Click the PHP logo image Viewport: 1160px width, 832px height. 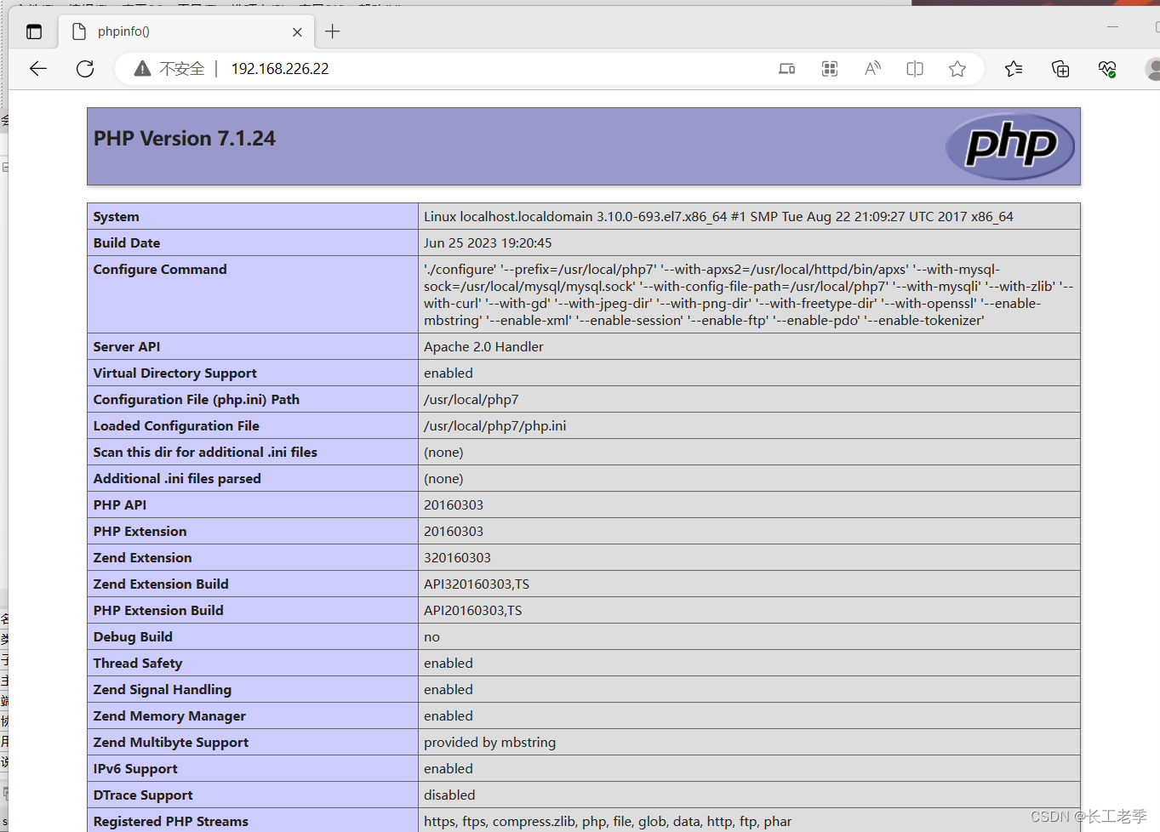coord(1009,145)
